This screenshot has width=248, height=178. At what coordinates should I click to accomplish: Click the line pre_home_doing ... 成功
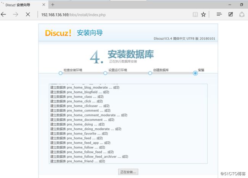tap(77, 124)
